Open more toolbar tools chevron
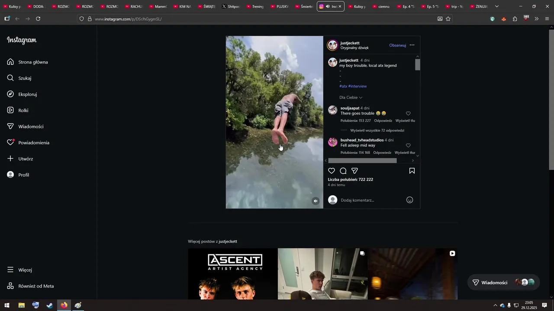This screenshot has width=554, height=311. pyautogui.click(x=537, y=19)
